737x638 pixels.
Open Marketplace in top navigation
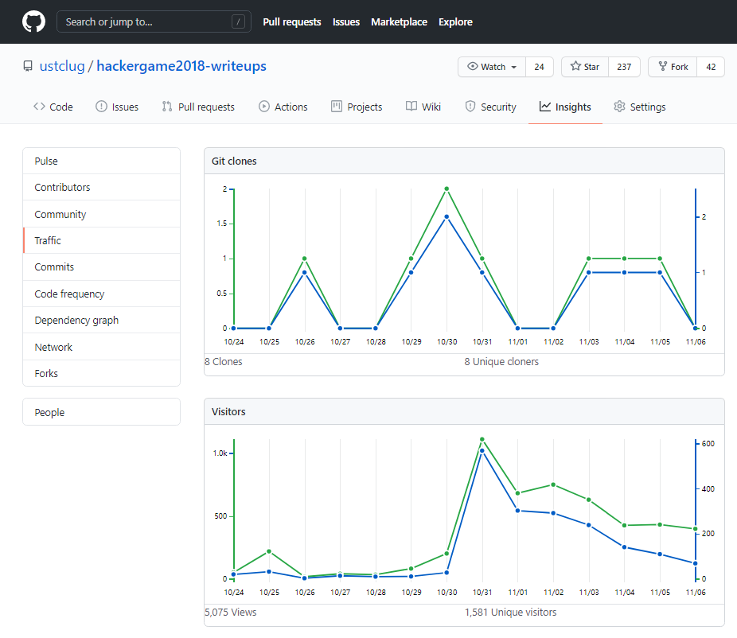(399, 22)
